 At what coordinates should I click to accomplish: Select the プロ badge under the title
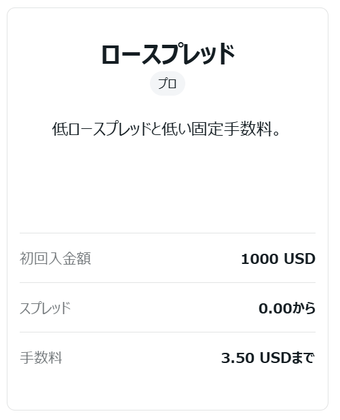click(168, 83)
